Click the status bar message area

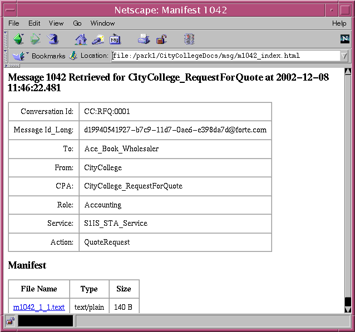coord(213,321)
